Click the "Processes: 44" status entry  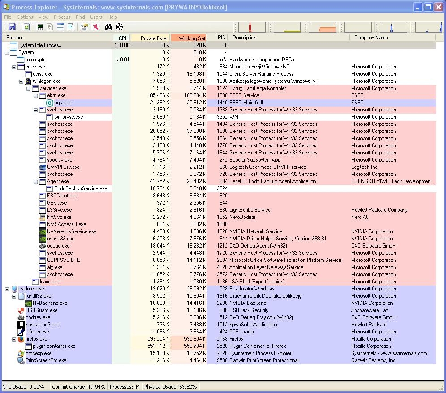124,387
